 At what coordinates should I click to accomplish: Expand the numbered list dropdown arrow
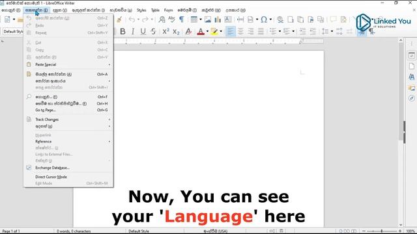coord(293,32)
